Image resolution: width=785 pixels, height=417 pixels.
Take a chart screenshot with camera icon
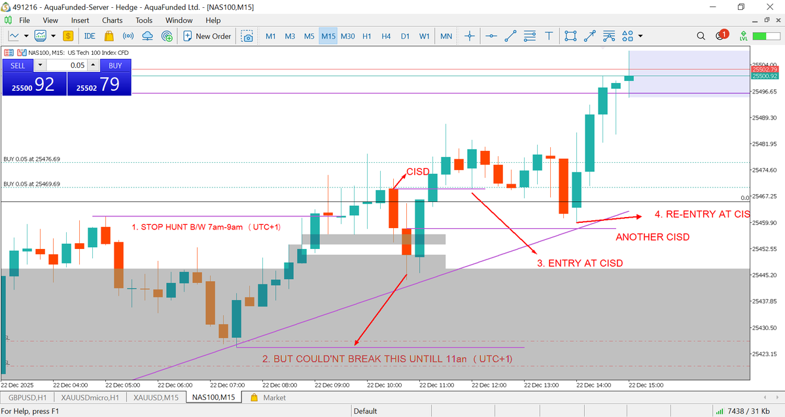click(247, 36)
